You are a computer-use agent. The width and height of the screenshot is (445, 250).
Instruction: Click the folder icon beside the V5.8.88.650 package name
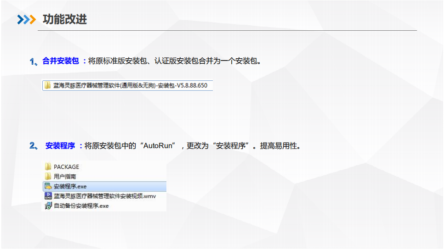[48, 85]
